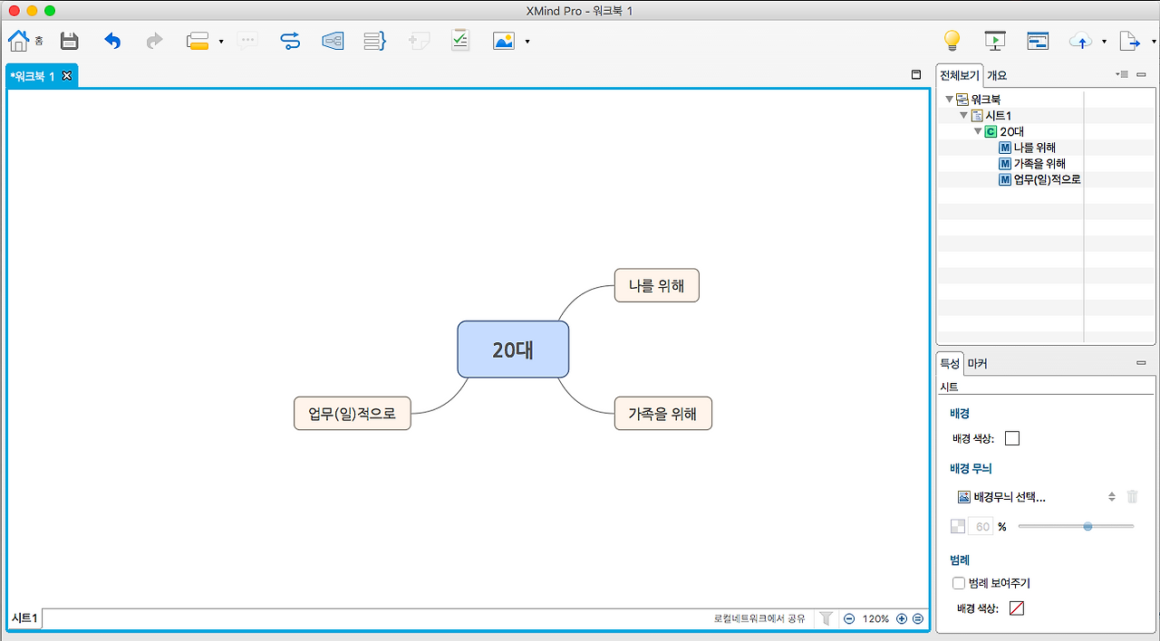Open the sheet 배경 색상 swatch
This screenshot has height=641, width=1160.
1012,438
